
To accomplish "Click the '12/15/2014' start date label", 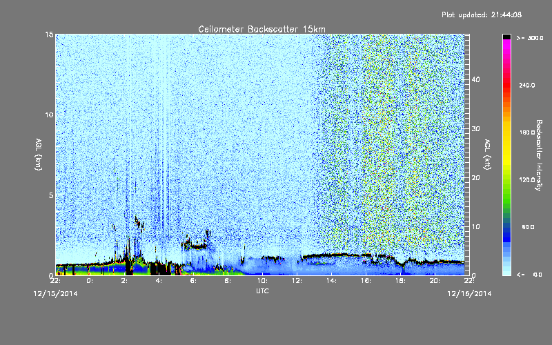I will [56, 294].
